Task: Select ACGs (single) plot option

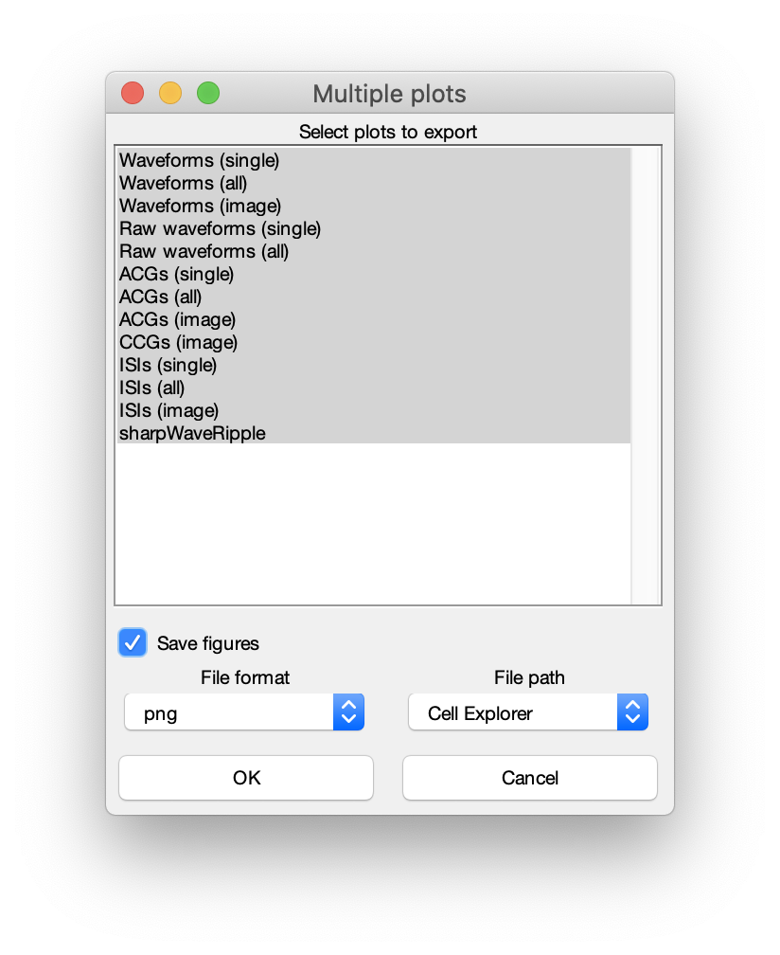Action: click(374, 274)
